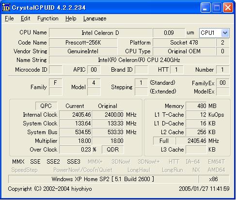
Task: Click current System Bus value 534.55
Action: [x=75, y=132]
